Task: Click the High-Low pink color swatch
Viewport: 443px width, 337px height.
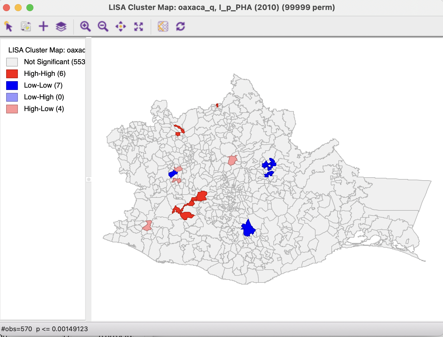Action: 12,109
